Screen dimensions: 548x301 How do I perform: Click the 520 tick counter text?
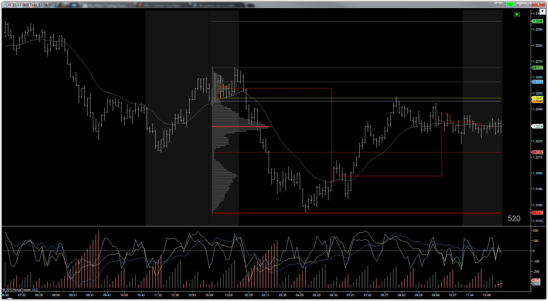pos(514,218)
